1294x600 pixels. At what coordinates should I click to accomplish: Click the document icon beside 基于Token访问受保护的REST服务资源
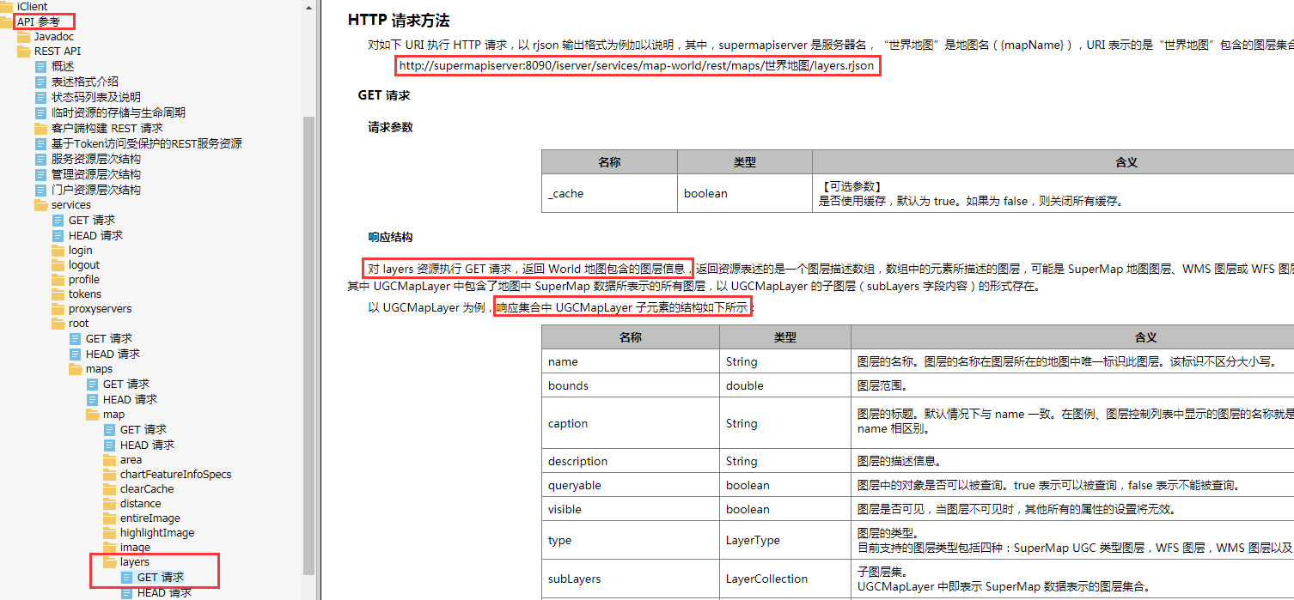pyautogui.click(x=40, y=144)
